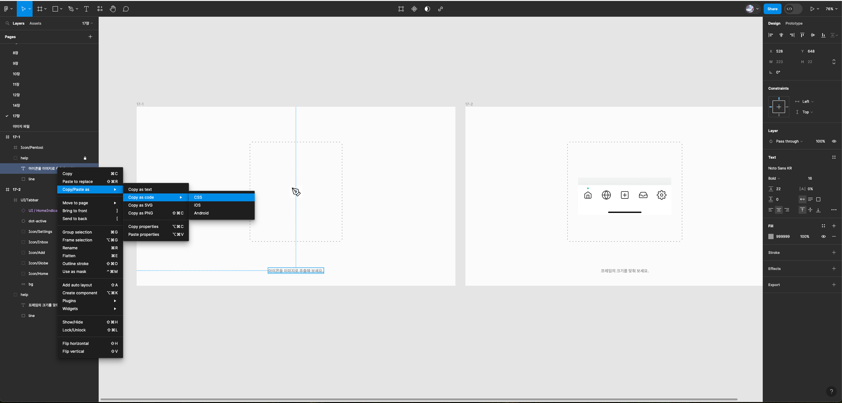This screenshot has width=842, height=403.
Task: Click the Present play icon
Action: pos(812,9)
